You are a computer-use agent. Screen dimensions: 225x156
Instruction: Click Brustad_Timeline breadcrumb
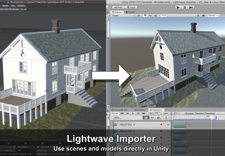200,113
